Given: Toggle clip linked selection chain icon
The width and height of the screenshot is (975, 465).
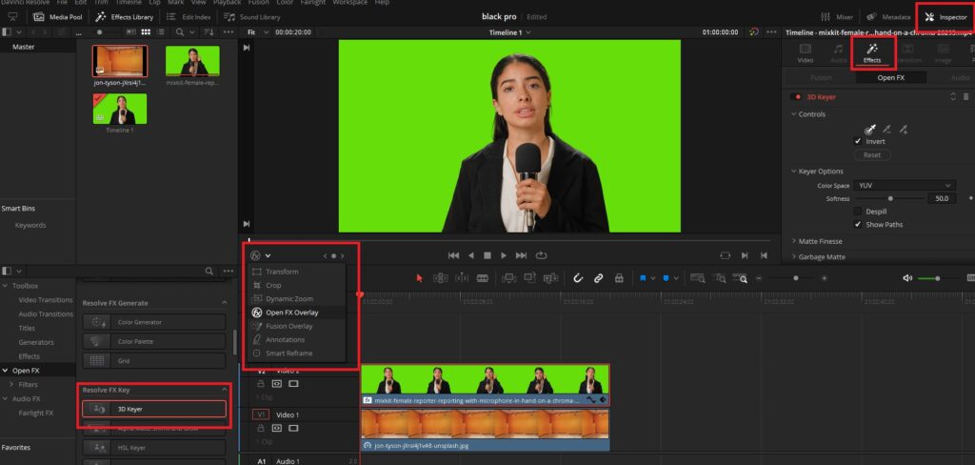Looking at the screenshot, I should coord(598,278).
